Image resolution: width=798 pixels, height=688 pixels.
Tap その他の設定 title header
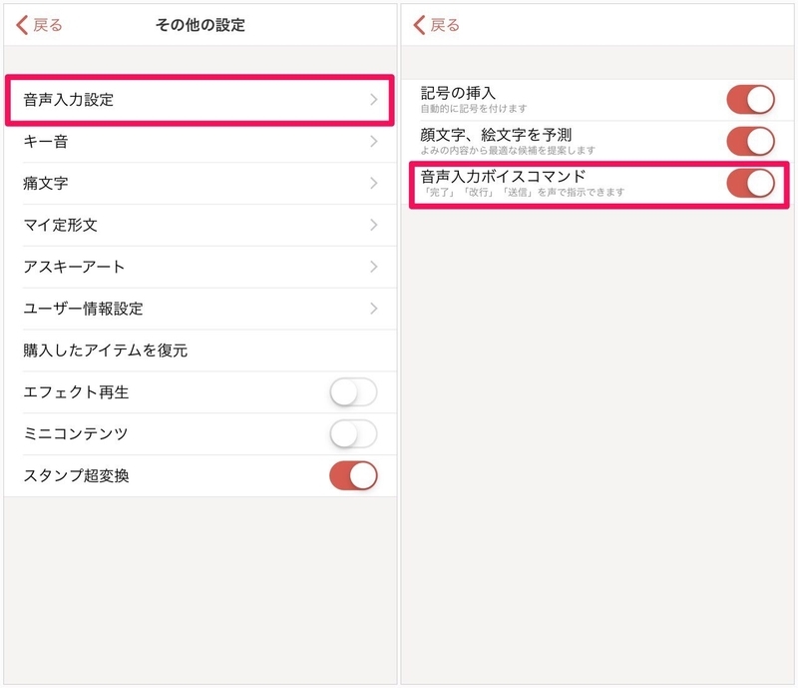tap(199, 25)
